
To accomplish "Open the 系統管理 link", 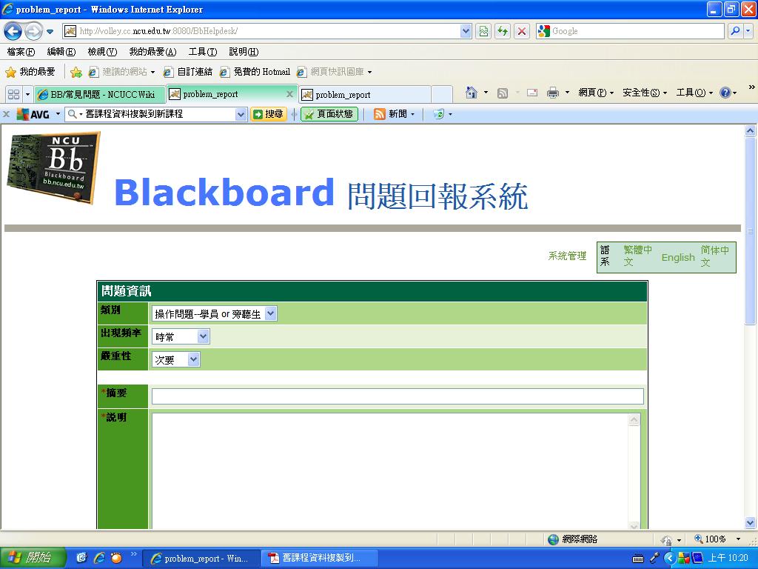I will point(567,256).
